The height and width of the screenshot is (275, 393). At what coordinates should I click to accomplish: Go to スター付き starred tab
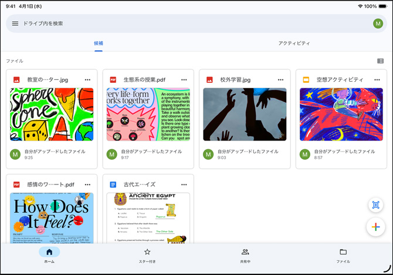pos(147,255)
